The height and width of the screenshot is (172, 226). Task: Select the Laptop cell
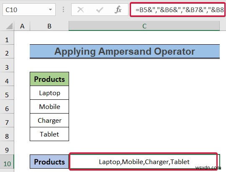click(x=49, y=93)
